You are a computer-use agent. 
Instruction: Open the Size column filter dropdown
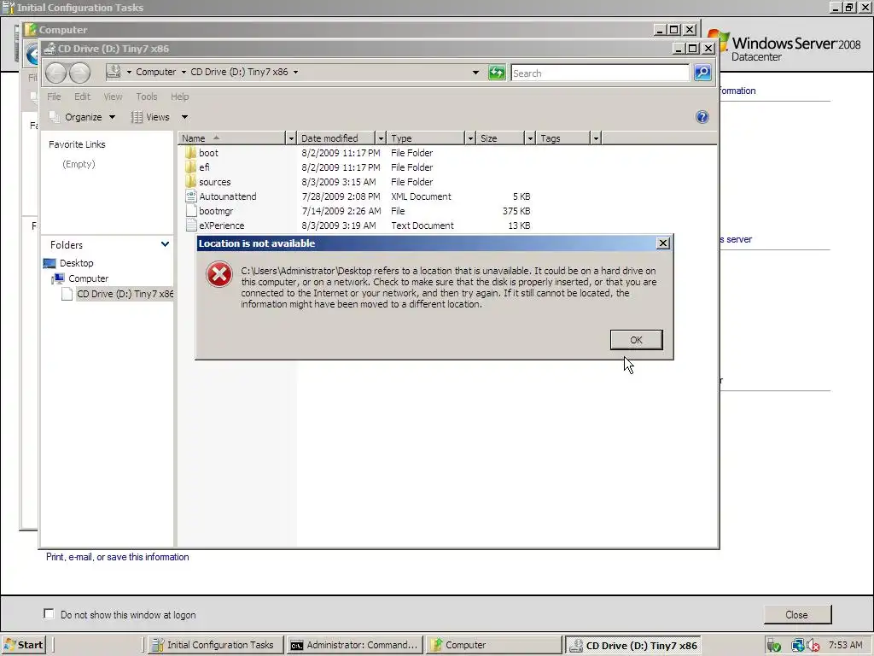click(530, 138)
